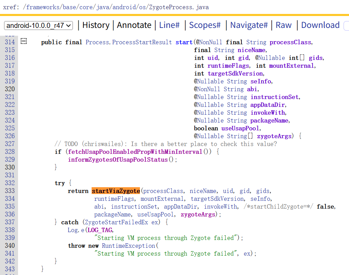The width and height of the screenshot is (349, 275).
Task: Download the source file
Action: click(x=320, y=25)
